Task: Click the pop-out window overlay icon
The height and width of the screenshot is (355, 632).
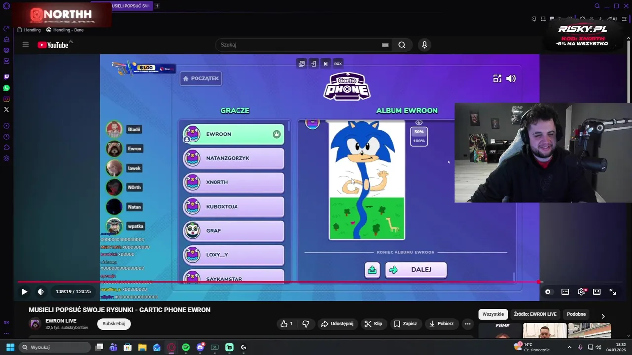Action: click(302, 64)
